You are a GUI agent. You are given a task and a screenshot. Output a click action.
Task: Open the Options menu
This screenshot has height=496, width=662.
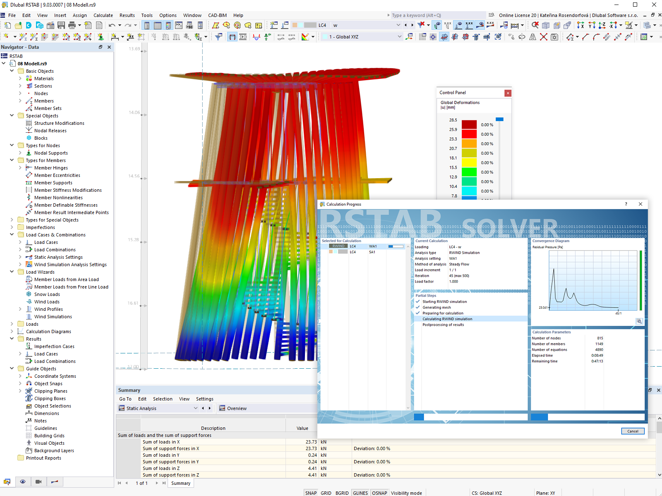click(168, 15)
